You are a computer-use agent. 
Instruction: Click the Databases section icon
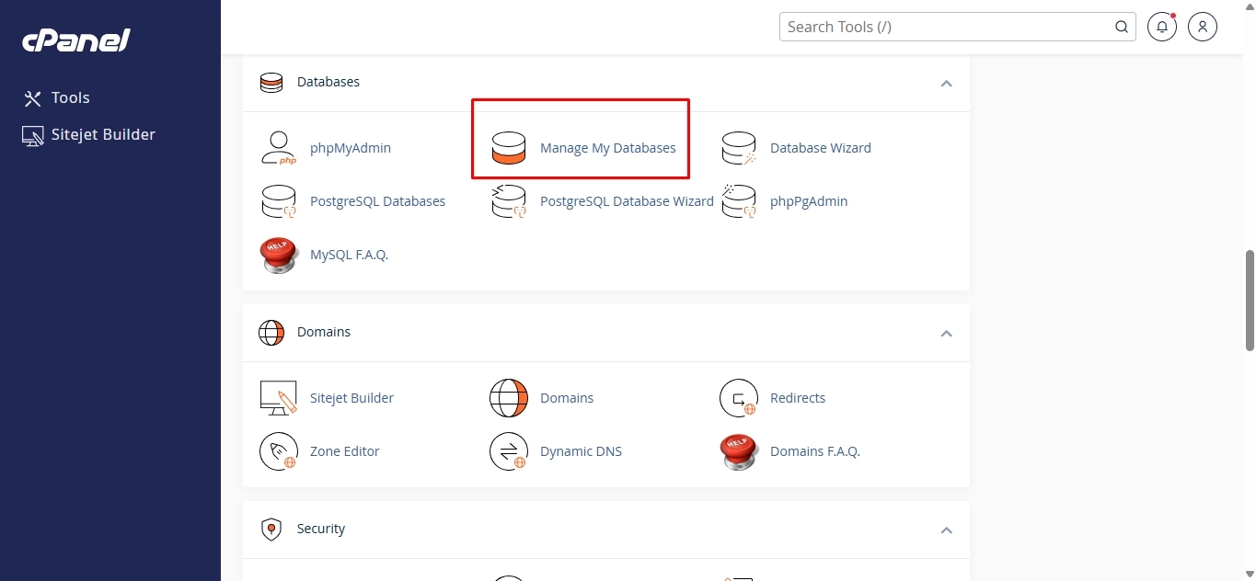[x=271, y=83]
